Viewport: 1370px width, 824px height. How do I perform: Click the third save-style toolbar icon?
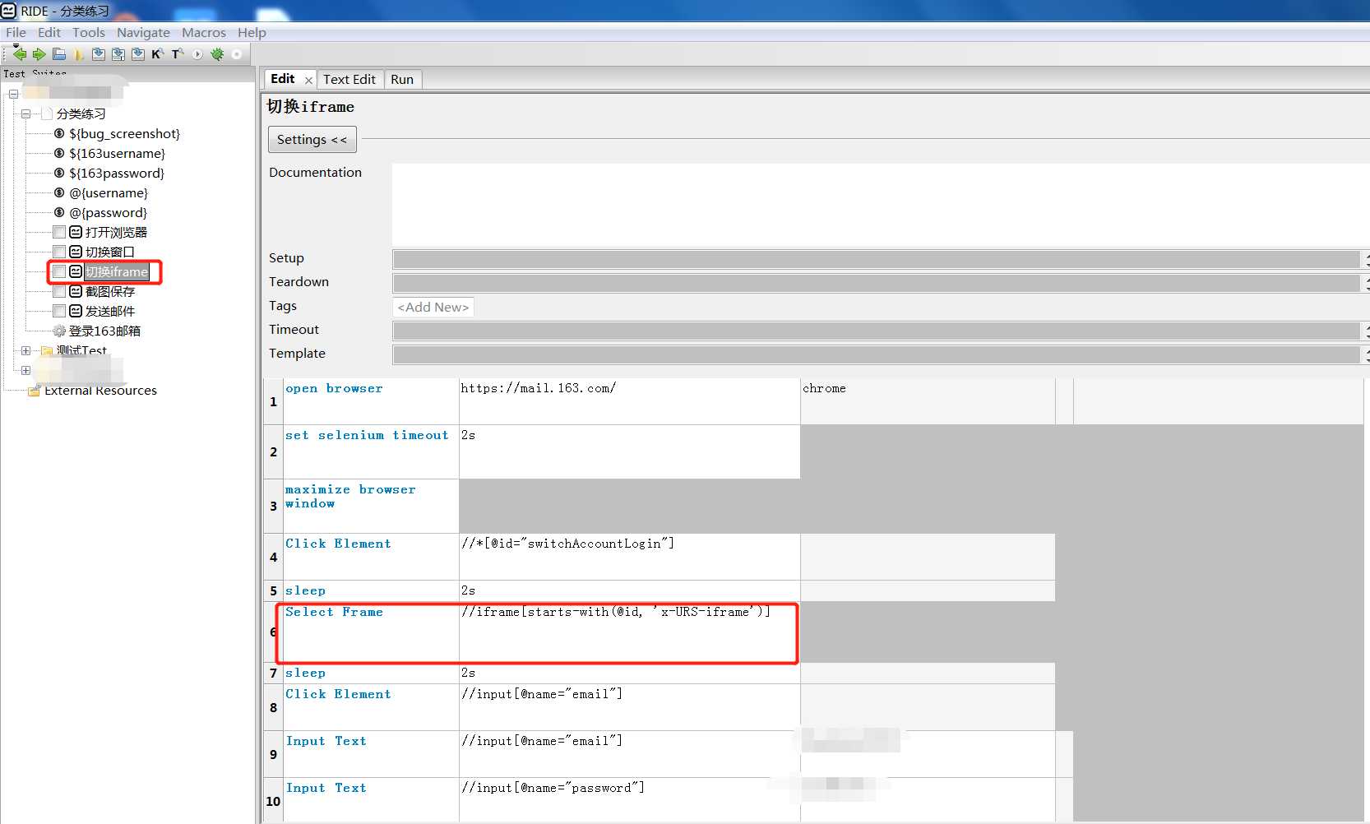pyautogui.click(x=138, y=54)
